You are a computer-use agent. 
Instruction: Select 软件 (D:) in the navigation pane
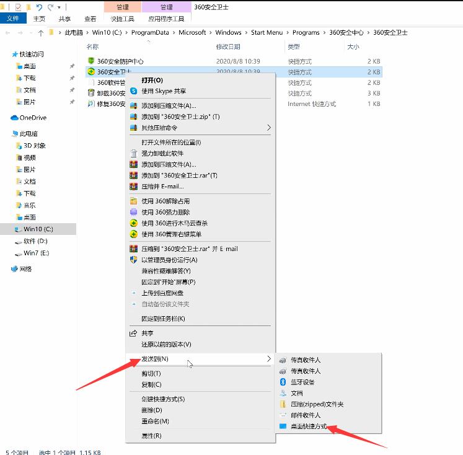[35, 241]
